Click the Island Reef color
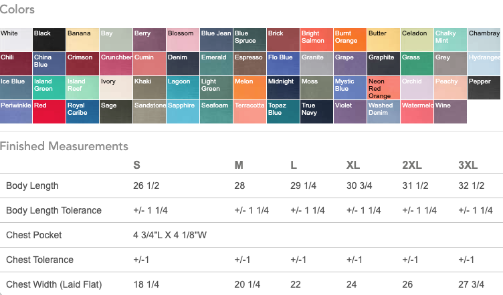 tap(82, 87)
